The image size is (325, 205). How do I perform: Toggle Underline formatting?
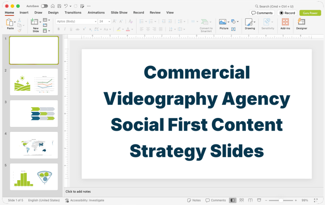(x=71, y=29)
